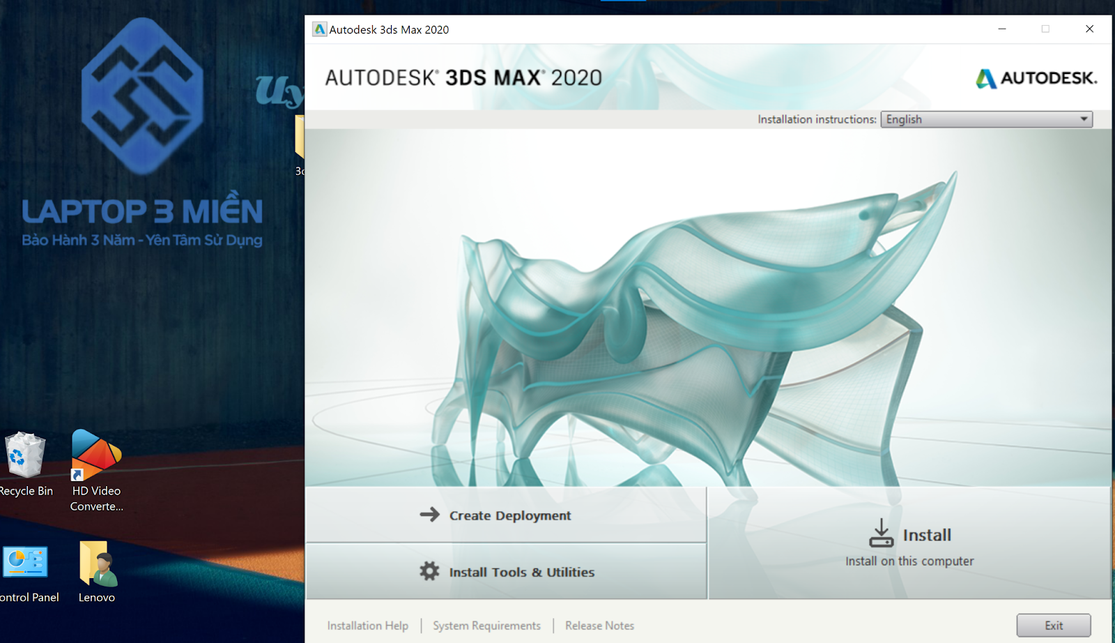Click the Autodesk logo in the installer header
The width and height of the screenshot is (1115, 643).
[1036, 78]
